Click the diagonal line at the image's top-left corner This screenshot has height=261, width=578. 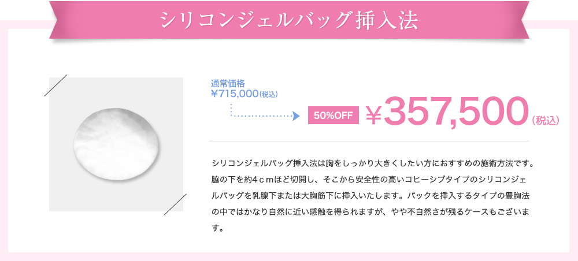(x=56, y=85)
